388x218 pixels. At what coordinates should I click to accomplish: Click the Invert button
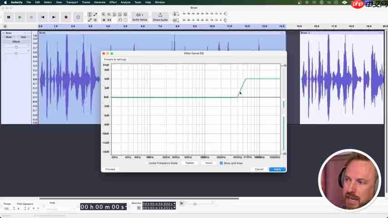pos(209,163)
